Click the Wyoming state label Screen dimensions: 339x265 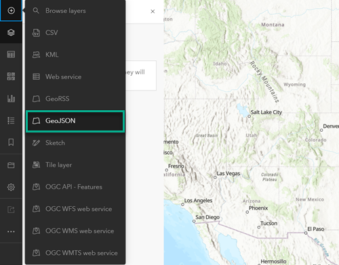294,85
